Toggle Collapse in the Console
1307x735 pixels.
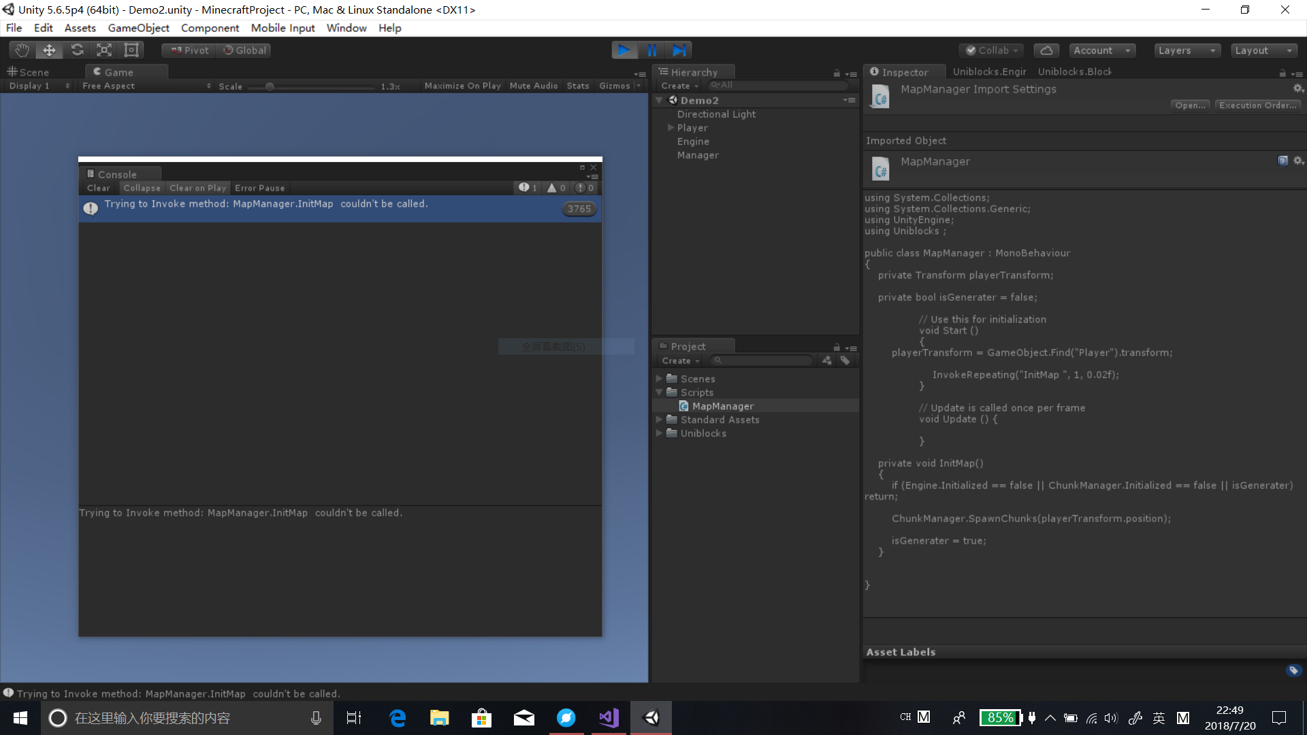(142, 188)
